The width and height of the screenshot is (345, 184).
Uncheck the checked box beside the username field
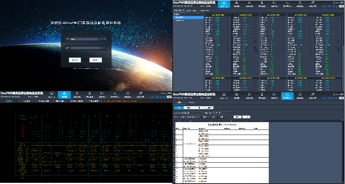(x=102, y=39)
